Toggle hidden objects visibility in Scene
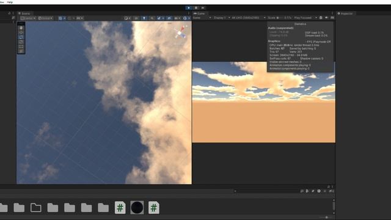Image resolution: width=391 pixels, height=220 pixels. coord(169,18)
